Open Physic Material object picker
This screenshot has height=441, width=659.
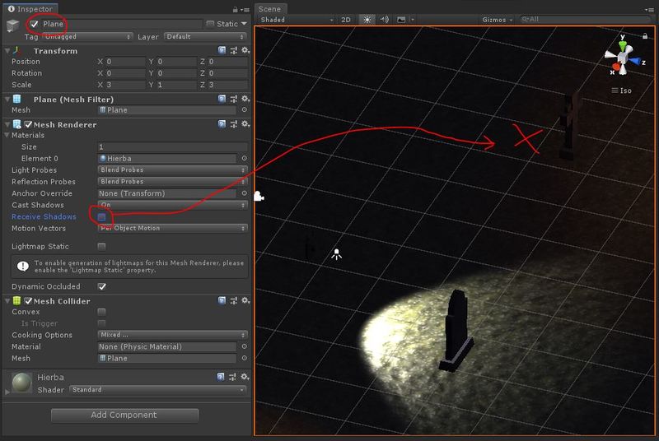[244, 346]
